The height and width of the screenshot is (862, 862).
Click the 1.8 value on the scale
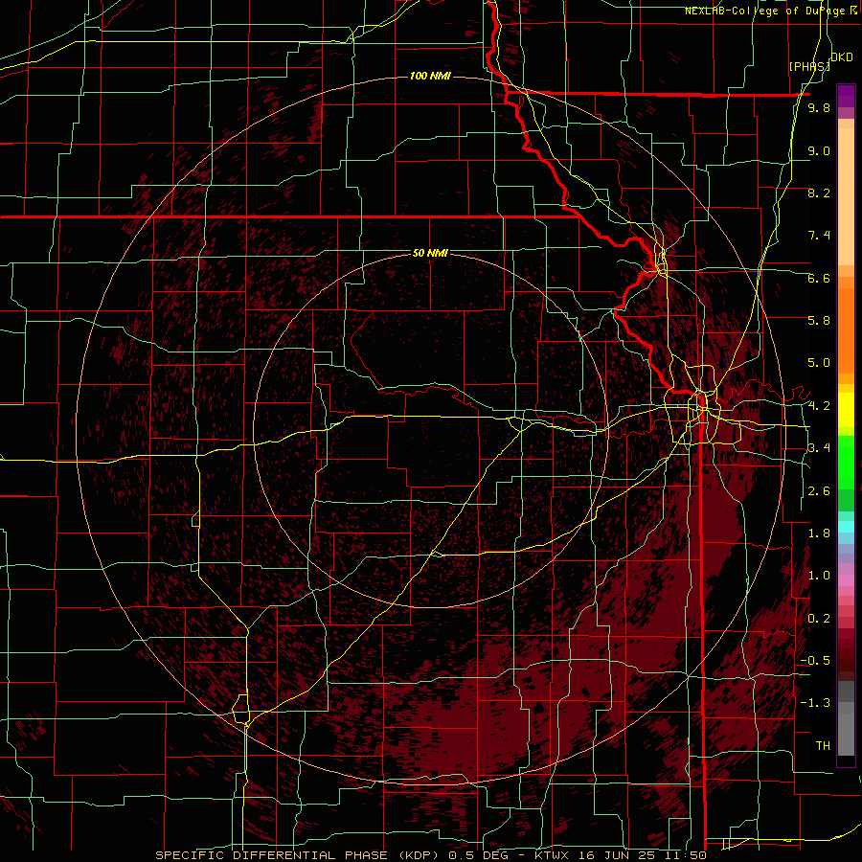(x=819, y=533)
